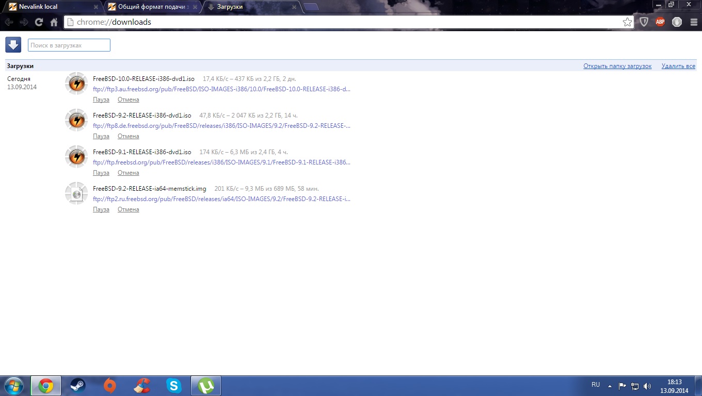Close the Загрузки tab
This screenshot has height=396, width=702.
(294, 7)
